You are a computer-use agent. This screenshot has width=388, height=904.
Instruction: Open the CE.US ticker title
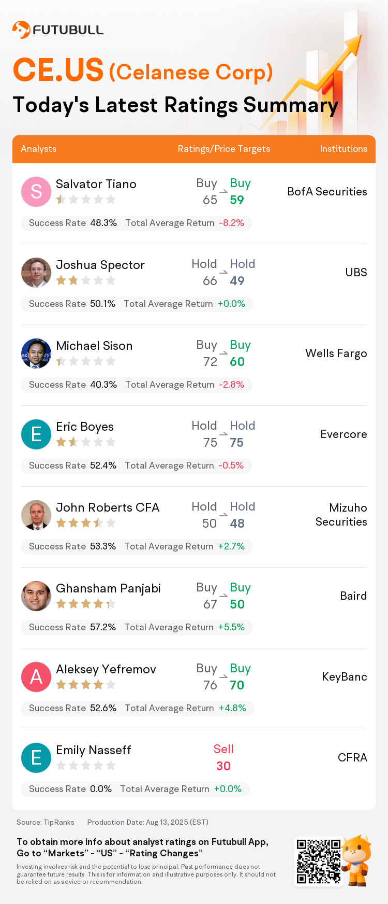tap(58, 70)
